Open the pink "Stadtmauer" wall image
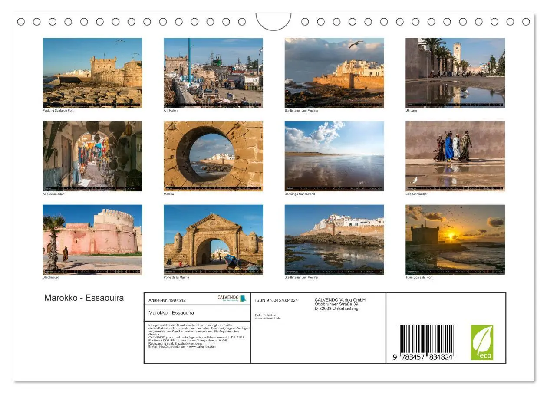The height and width of the screenshot is (394, 547). click(x=92, y=240)
